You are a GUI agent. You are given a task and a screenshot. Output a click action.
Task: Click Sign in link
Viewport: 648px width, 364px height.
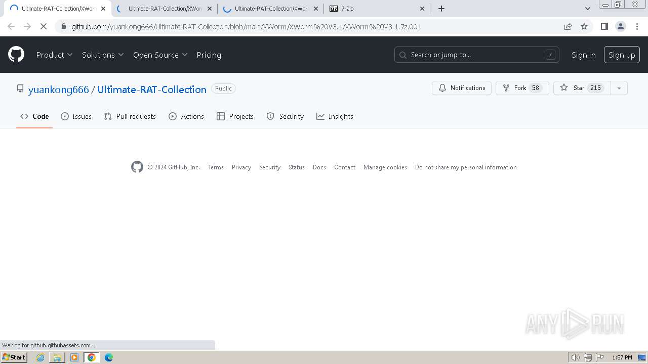583,55
